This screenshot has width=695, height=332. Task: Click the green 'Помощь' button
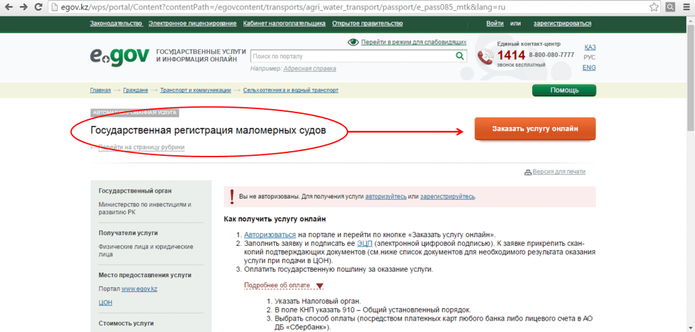coord(563,91)
